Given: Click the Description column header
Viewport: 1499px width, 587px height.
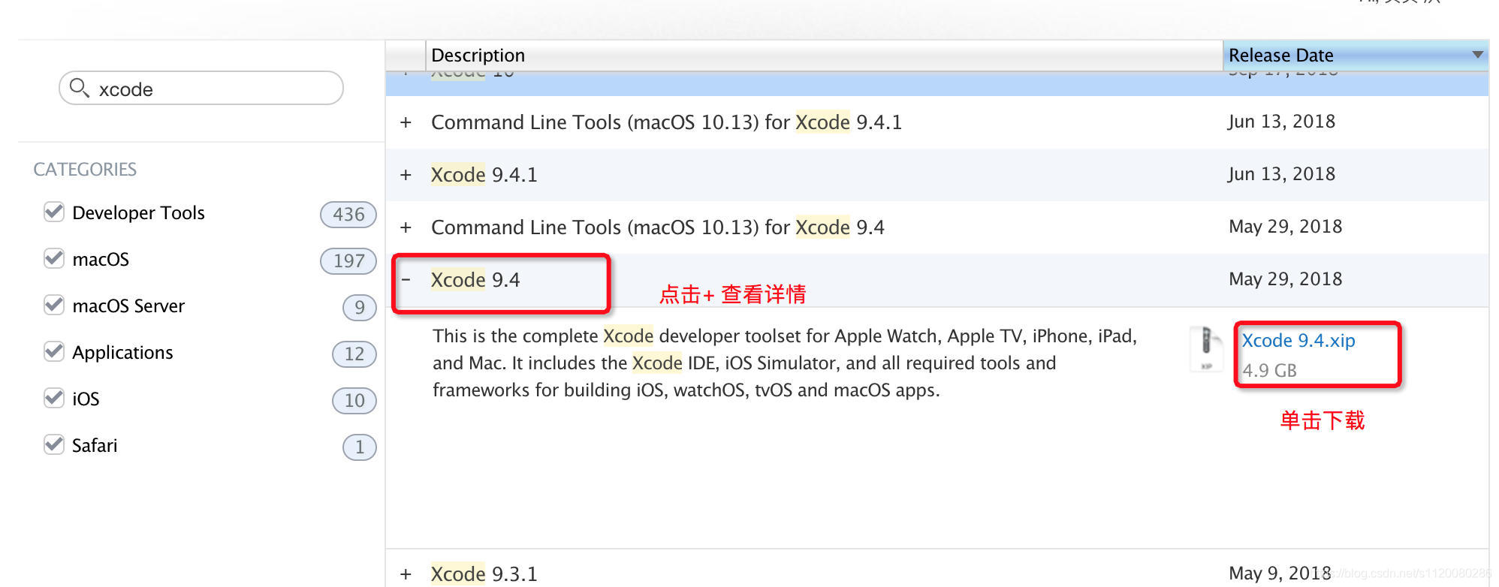Looking at the screenshot, I should click(824, 56).
